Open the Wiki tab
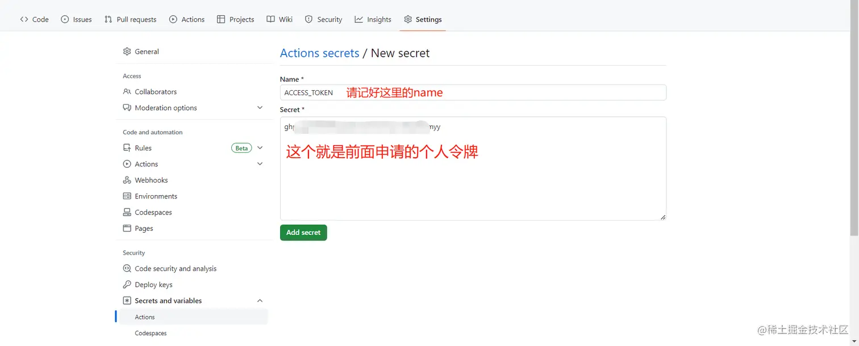The width and height of the screenshot is (859, 346). (x=280, y=19)
